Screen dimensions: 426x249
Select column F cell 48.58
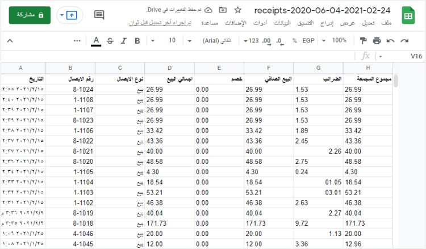pyautogui.click(x=269, y=162)
